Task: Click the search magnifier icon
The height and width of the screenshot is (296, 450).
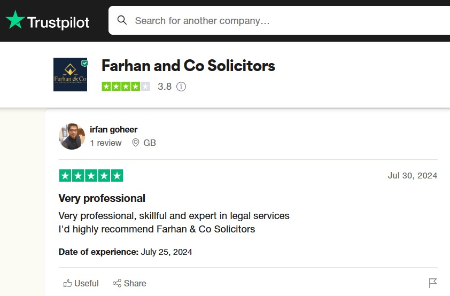Action: tap(122, 20)
